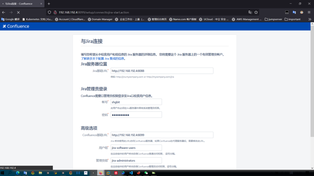Screen dimensions: 314x176
Task: Show more bookmarks via overflow chevron
Action: (x=309, y=19)
